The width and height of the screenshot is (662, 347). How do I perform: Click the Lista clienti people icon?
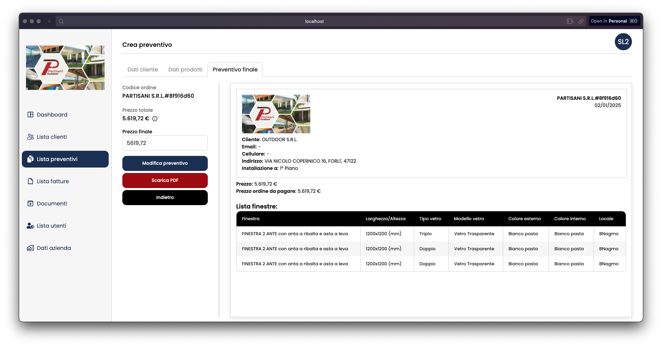click(x=30, y=137)
